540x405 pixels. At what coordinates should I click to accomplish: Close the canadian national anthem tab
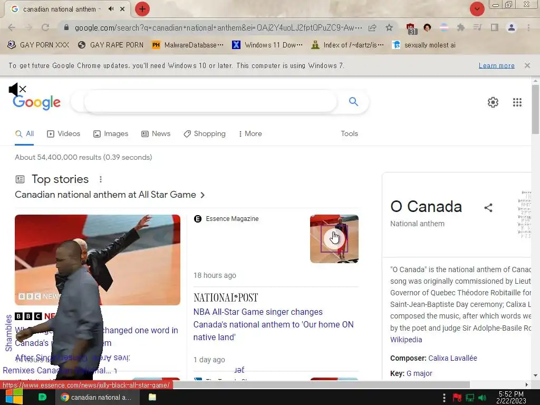[x=122, y=9]
